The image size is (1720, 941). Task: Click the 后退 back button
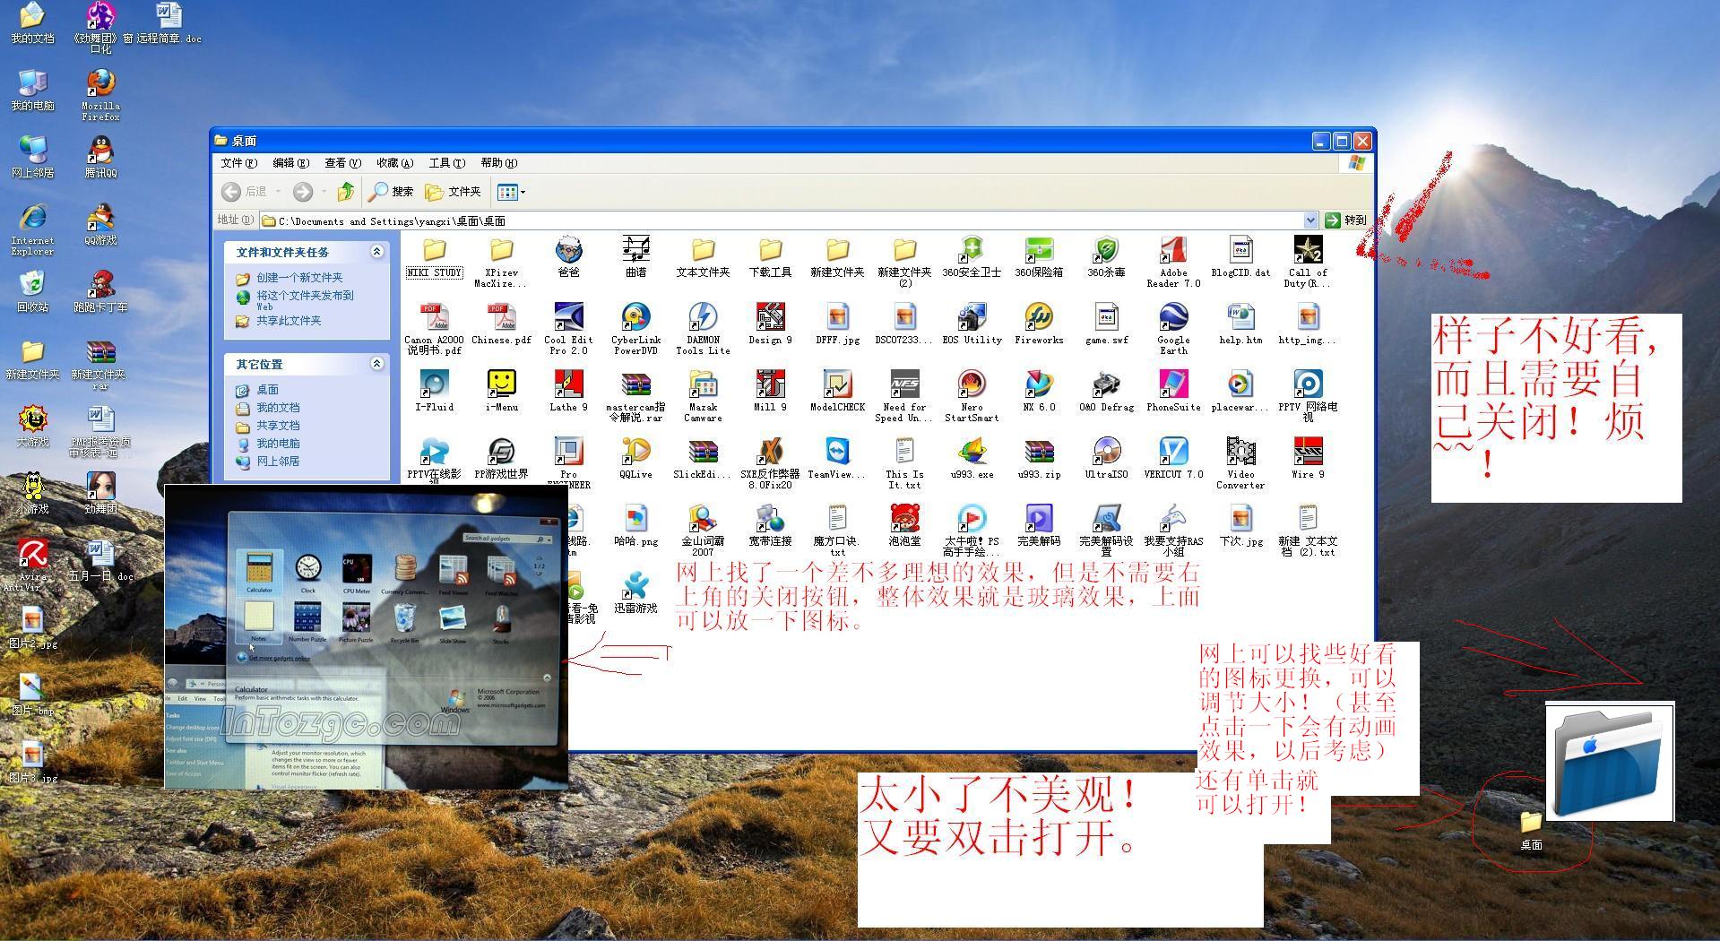click(x=245, y=191)
